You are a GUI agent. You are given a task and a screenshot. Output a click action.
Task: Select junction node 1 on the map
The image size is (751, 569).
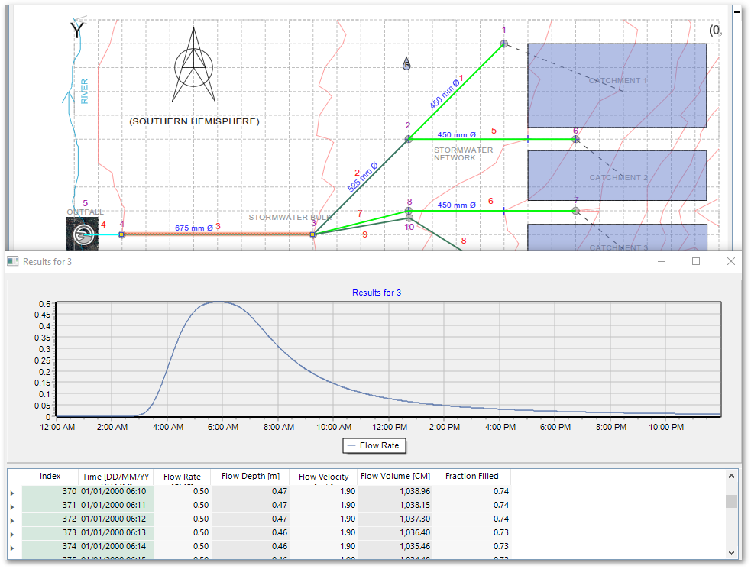[x=504, y=44]
